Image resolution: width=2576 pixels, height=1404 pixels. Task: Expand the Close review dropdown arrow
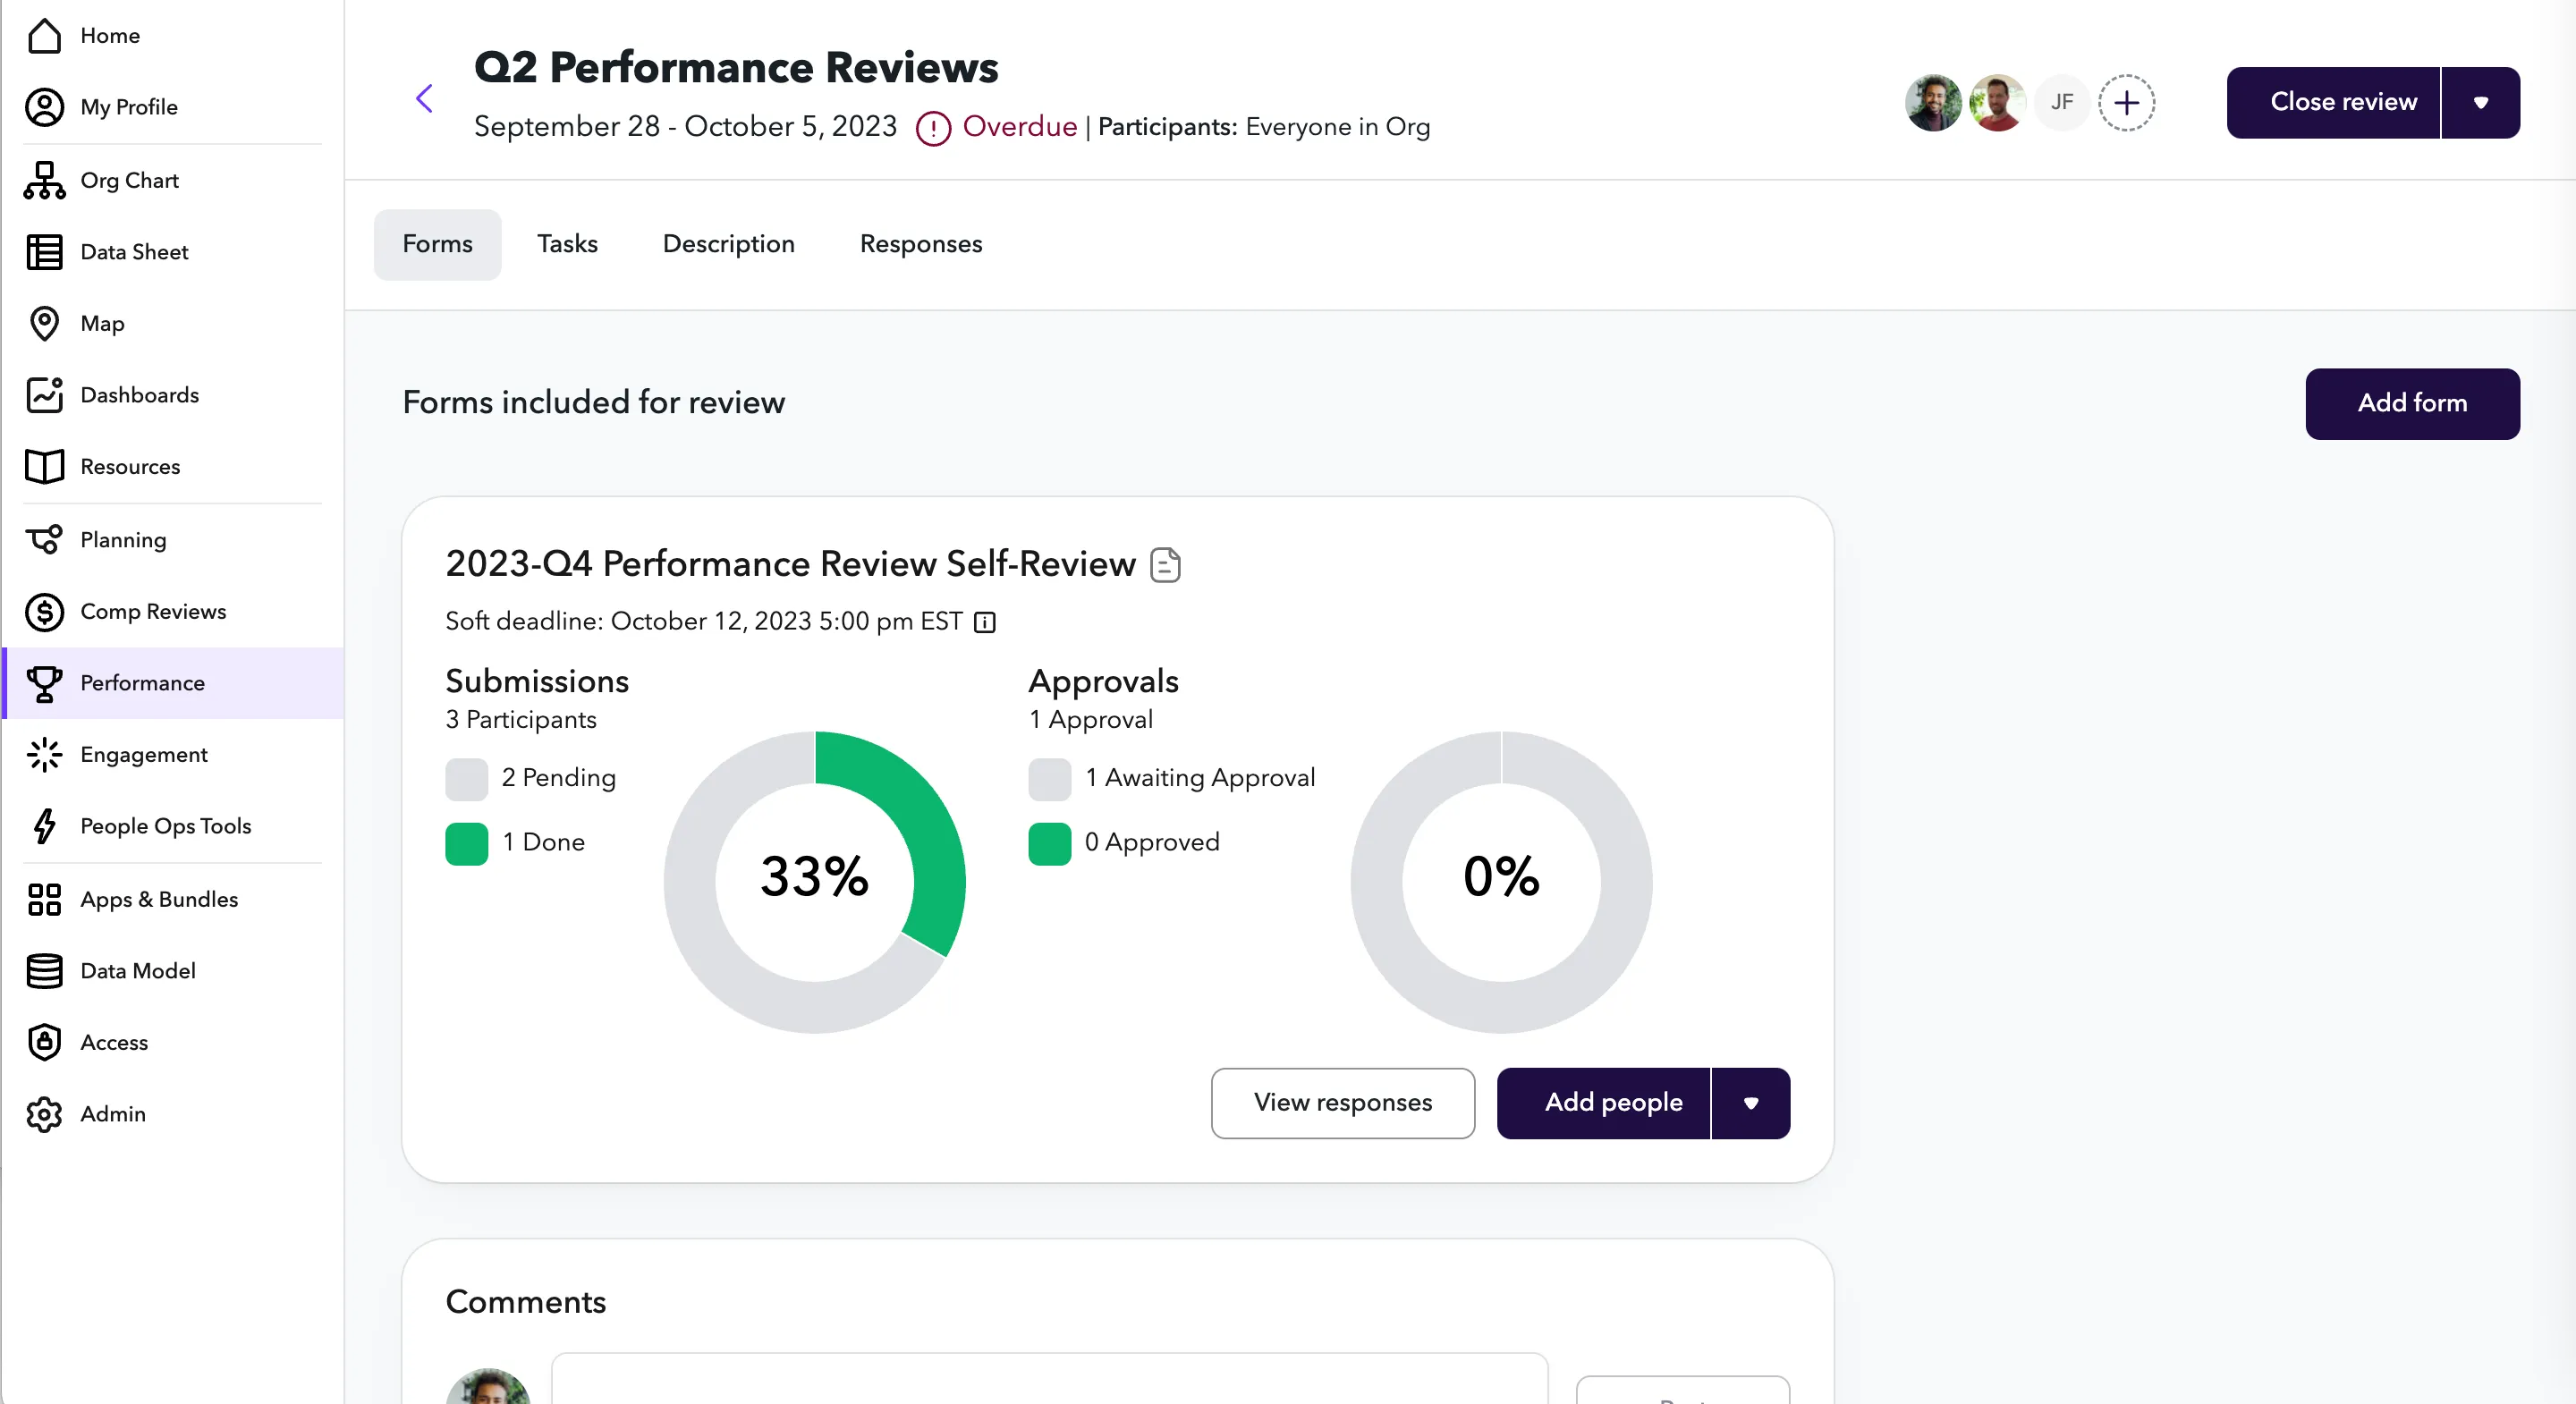2481,102
